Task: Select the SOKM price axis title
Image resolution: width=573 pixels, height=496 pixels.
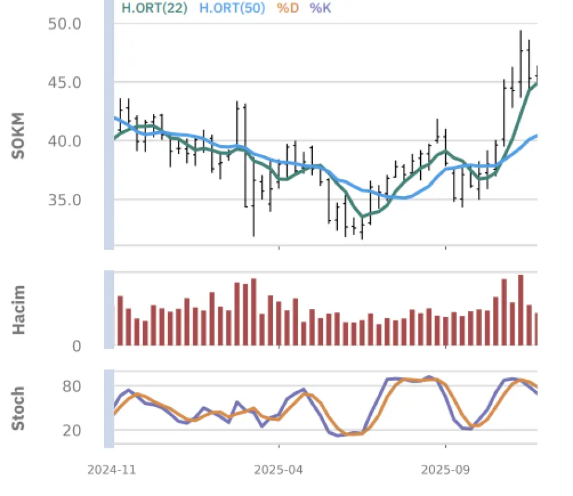Action: point(19,135)
